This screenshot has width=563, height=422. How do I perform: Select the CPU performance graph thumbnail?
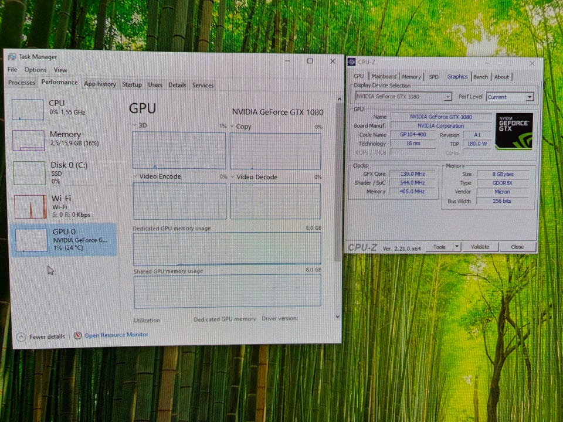28,110
